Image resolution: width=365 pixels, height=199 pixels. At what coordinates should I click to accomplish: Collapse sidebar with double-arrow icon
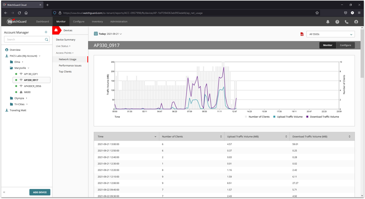coord(4,192)
